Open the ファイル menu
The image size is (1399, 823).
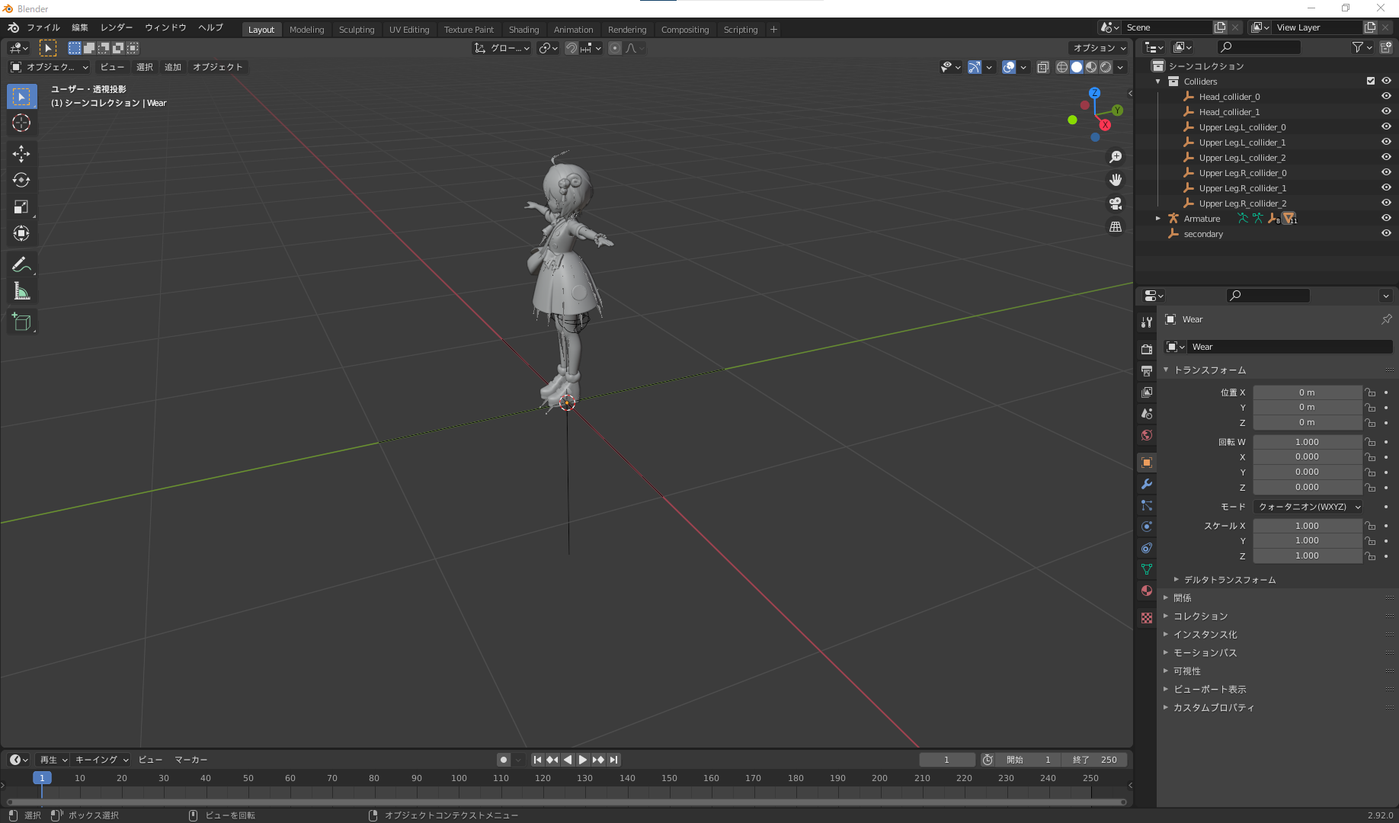pyautogui.click(x=43, y=27)
